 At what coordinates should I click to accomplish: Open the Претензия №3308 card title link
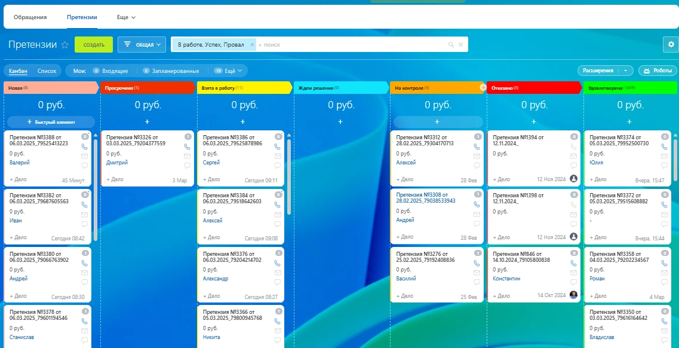tap(426, 198)
